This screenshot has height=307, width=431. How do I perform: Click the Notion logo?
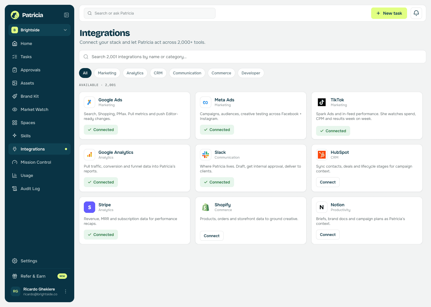pos(322,207)
